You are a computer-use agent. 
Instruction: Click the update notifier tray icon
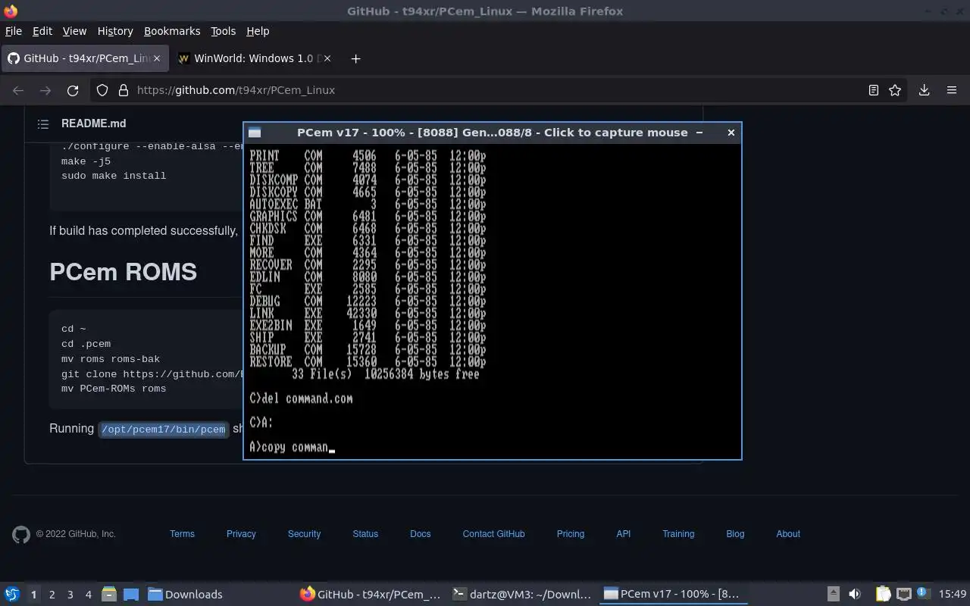(x=923, y=593)
